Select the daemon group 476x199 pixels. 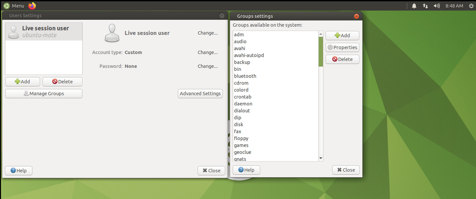(x=276, y=104)
